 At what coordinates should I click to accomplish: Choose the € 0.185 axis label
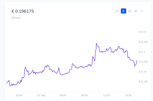143,82
